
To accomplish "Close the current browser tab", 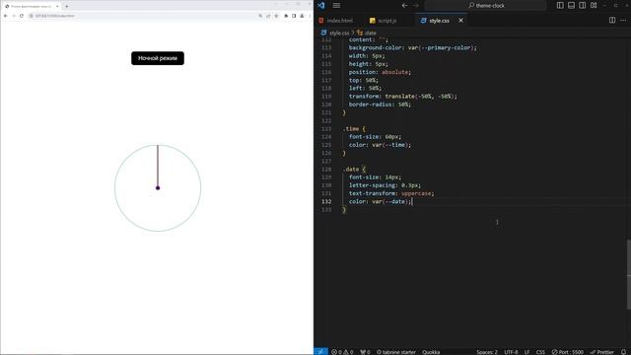I will [x=57, y=6].
